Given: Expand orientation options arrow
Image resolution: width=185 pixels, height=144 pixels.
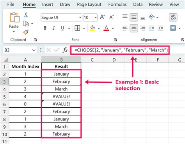Looking at the screenshot, I should (x=157, y=17).
